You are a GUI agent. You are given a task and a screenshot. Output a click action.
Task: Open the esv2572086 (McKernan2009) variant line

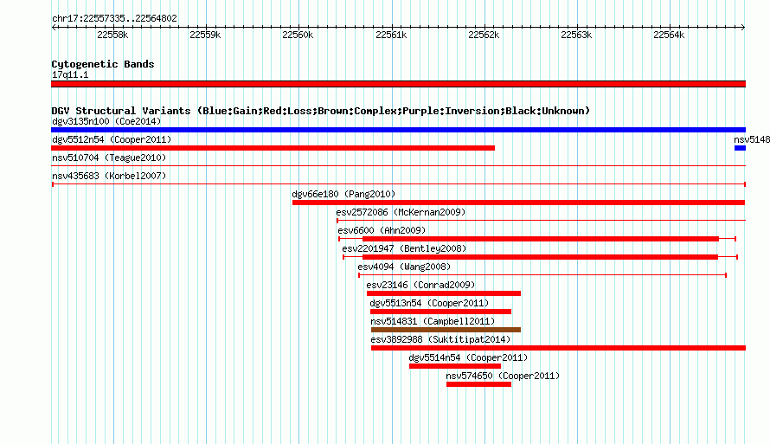541,221
